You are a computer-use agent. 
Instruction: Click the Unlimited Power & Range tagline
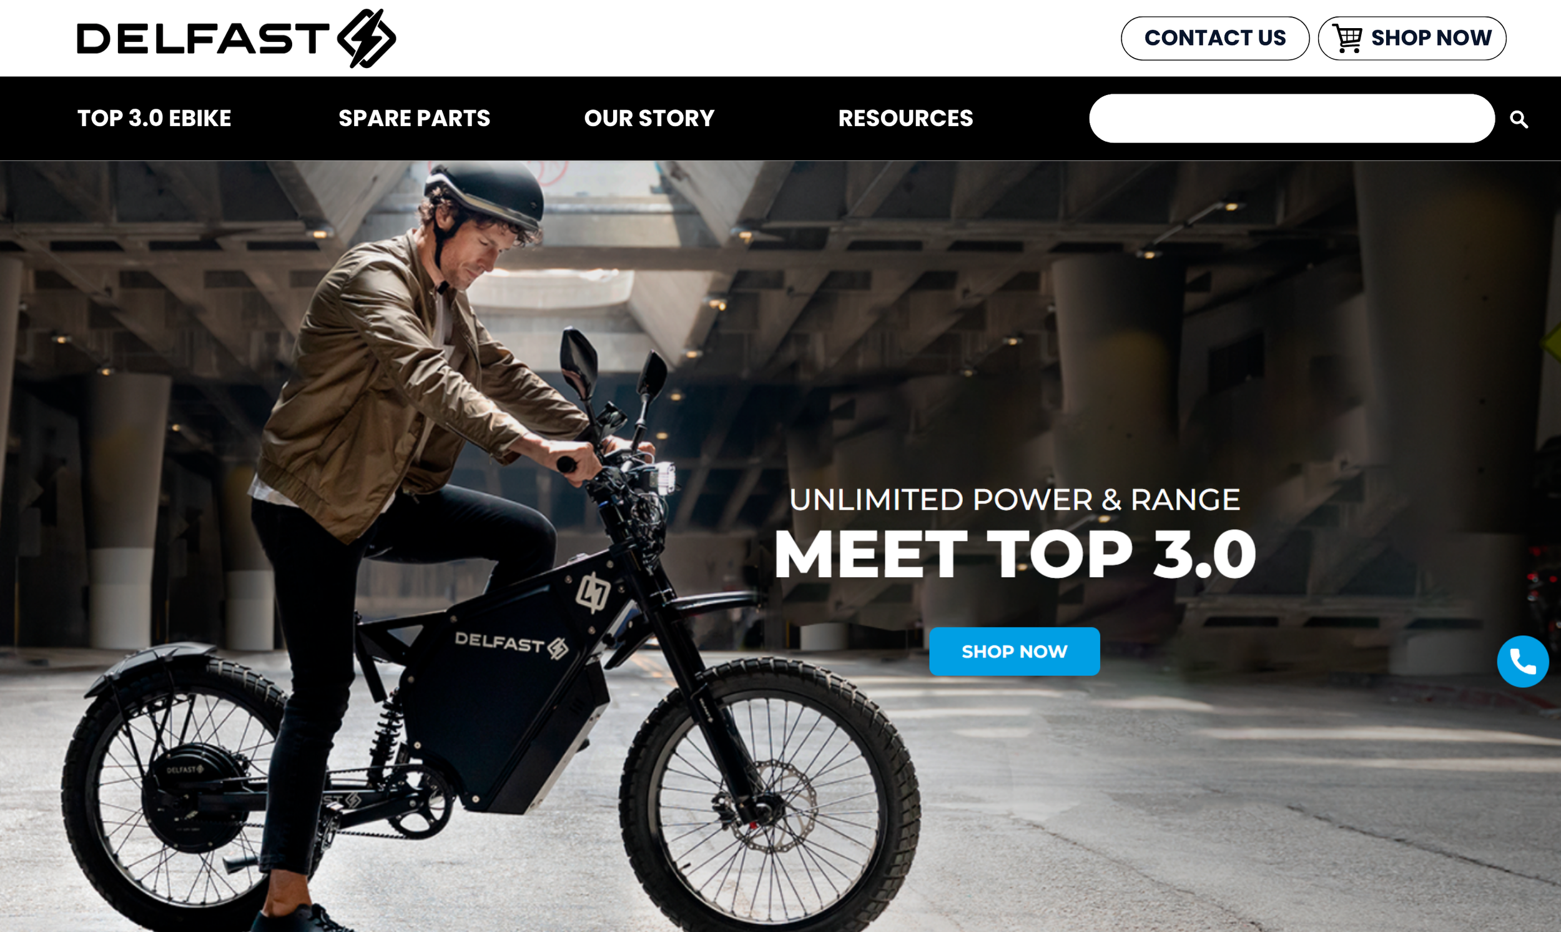coord(1014,500)
